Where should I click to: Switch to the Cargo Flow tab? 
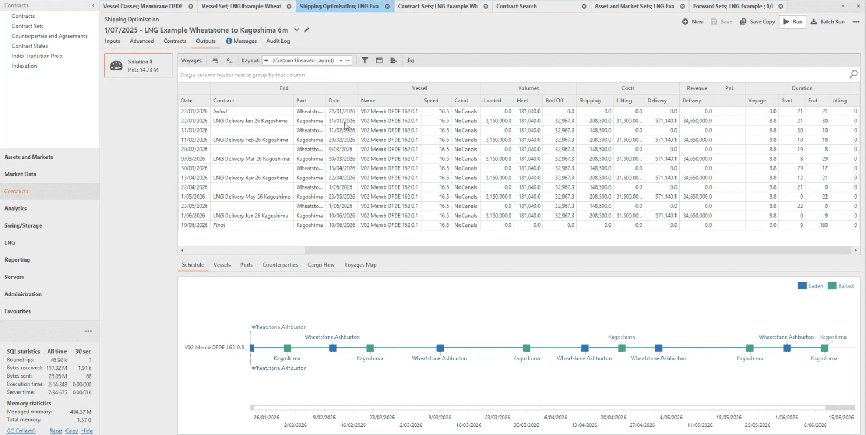[321, 265]
